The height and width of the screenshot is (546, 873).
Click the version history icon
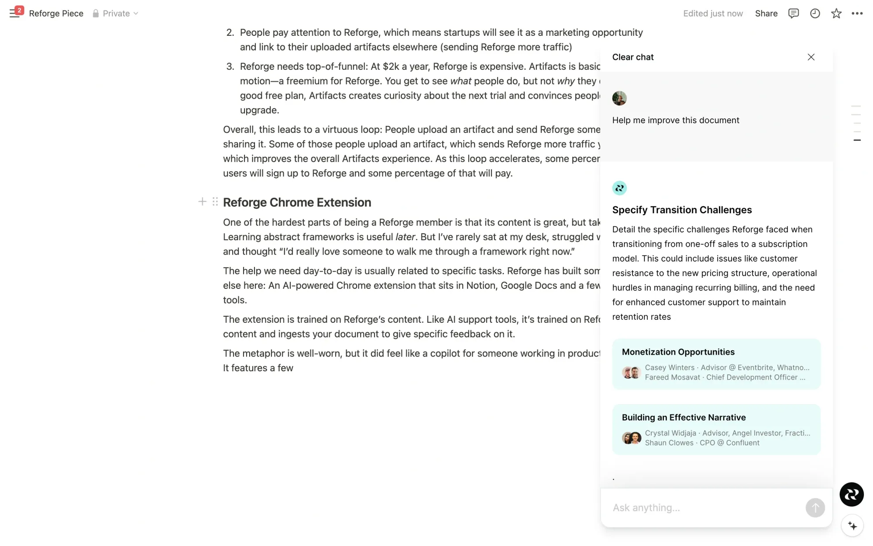click(x=815, y=13)
